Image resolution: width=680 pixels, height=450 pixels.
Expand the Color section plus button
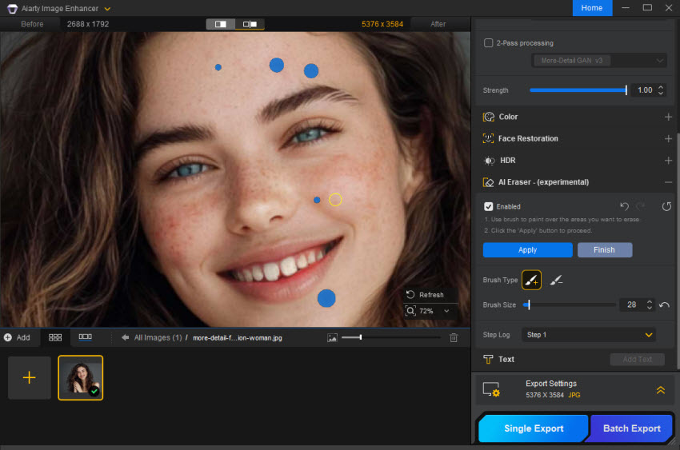pyautogui.click(x=668, y=117)
